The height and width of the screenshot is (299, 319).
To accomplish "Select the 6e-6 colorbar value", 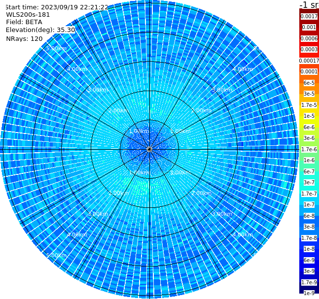I will [309, 127].
